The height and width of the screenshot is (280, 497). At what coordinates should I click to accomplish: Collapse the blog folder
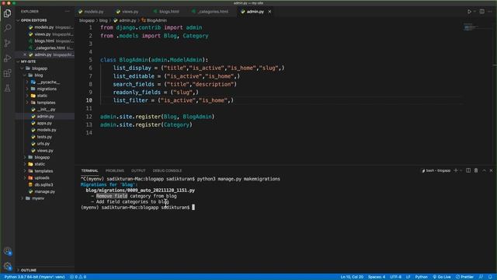25,75
